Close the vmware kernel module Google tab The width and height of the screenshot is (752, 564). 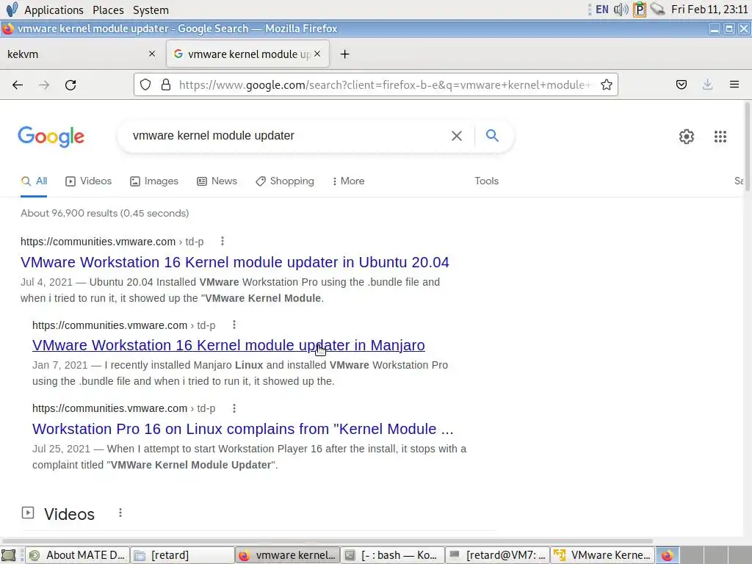[317, 54]
